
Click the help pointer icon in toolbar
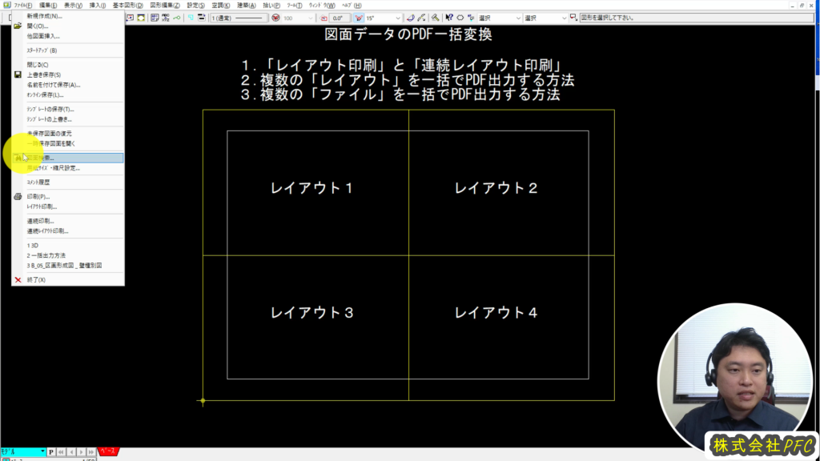pos(448,18)
